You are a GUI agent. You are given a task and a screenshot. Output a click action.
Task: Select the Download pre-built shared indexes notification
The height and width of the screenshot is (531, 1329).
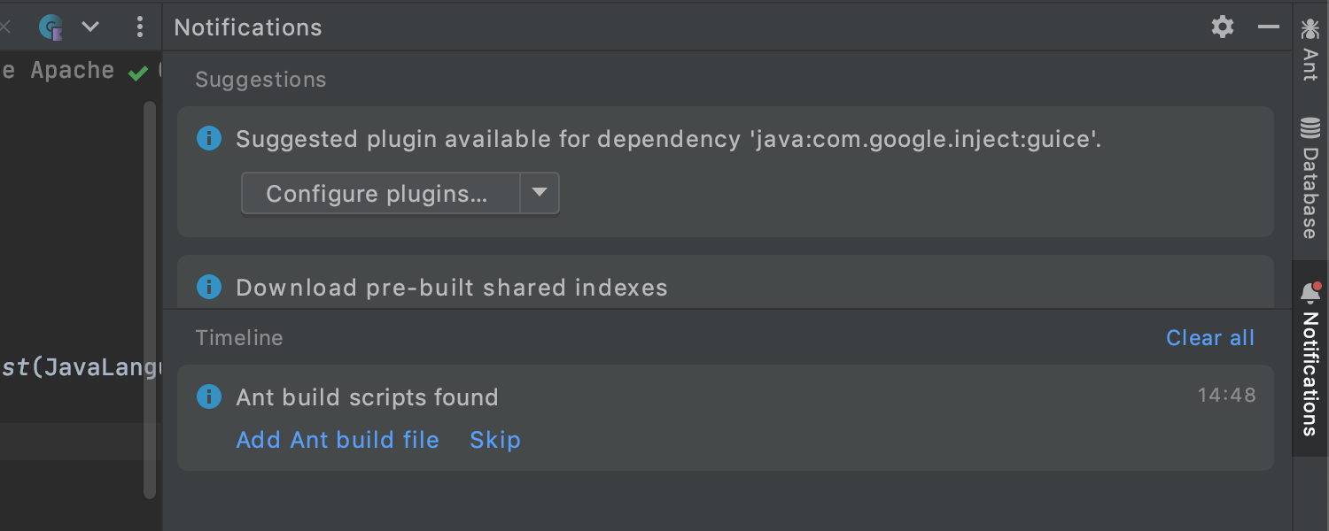tap(452, 288)
